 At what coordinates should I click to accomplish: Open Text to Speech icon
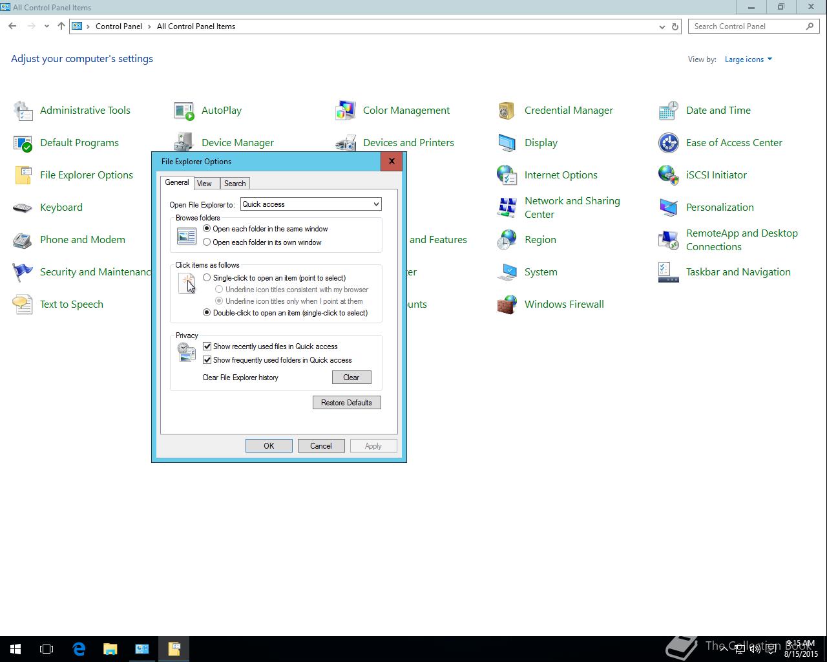pos(23,304)
